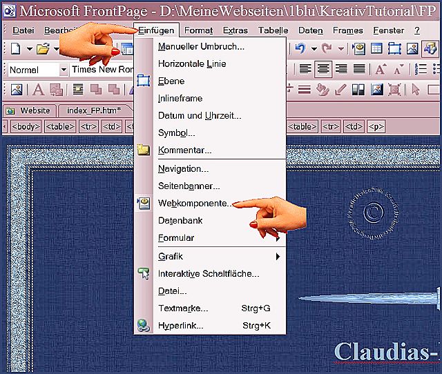Open the Datei menu
Image resolution: width=442 pixels, height=374 pixels.
click(23, 30)
